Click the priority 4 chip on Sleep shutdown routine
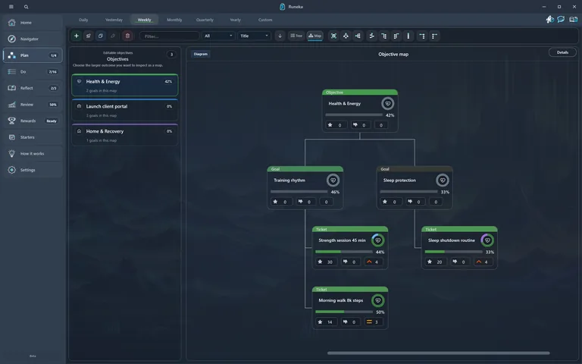Viewport: 582px width, 364px height. (483, 262)
